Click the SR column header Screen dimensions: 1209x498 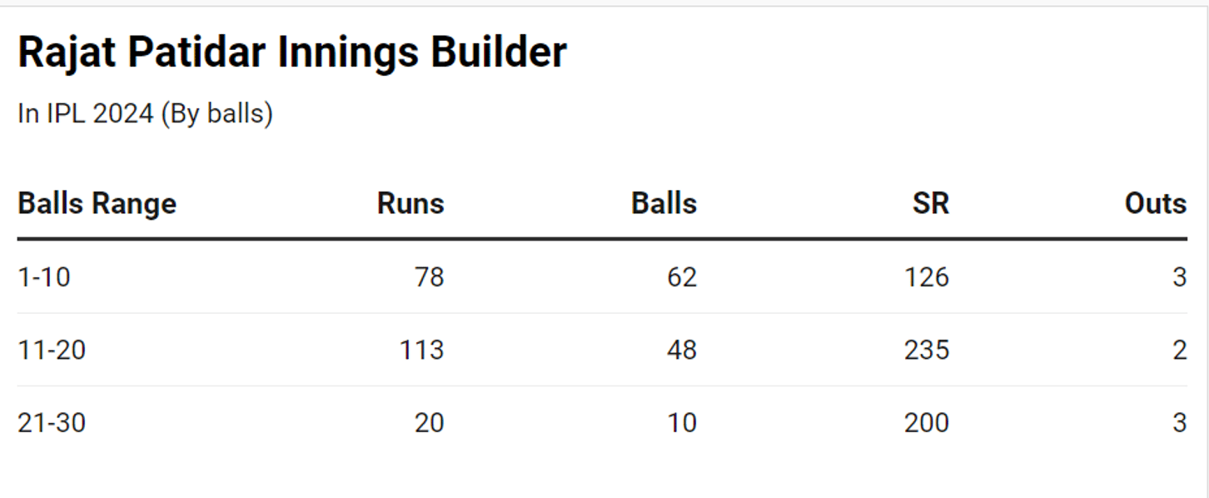pos(930,203)
